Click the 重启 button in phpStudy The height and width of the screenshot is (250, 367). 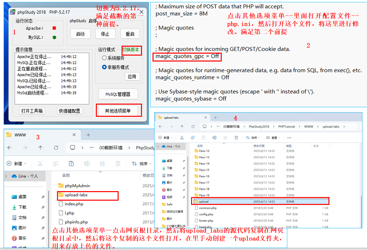click(x=130, y=34)
